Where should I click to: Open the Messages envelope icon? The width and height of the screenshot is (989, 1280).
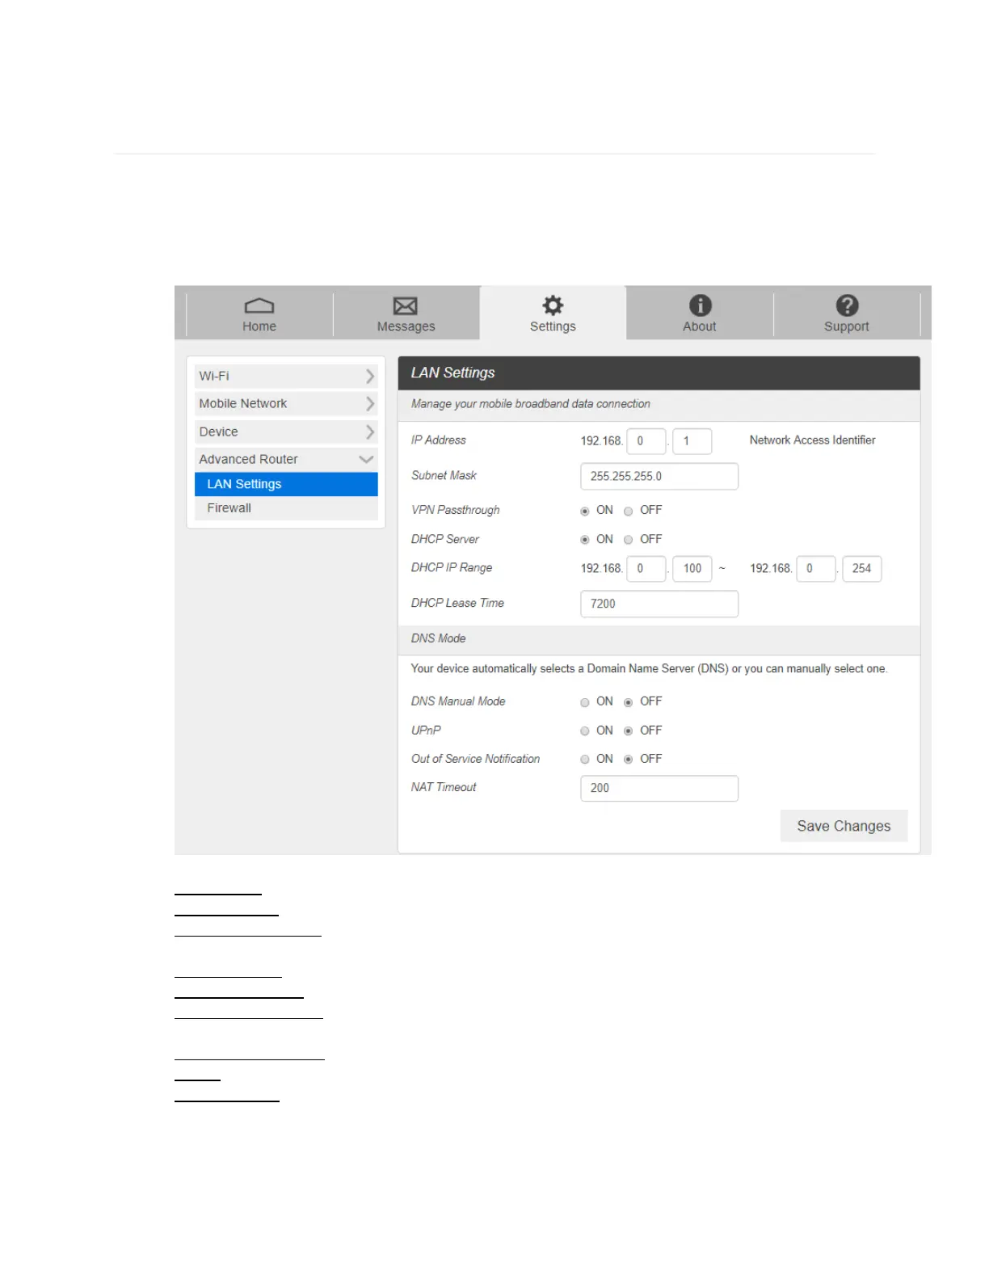pyautogui.click(x=406, y=305)
